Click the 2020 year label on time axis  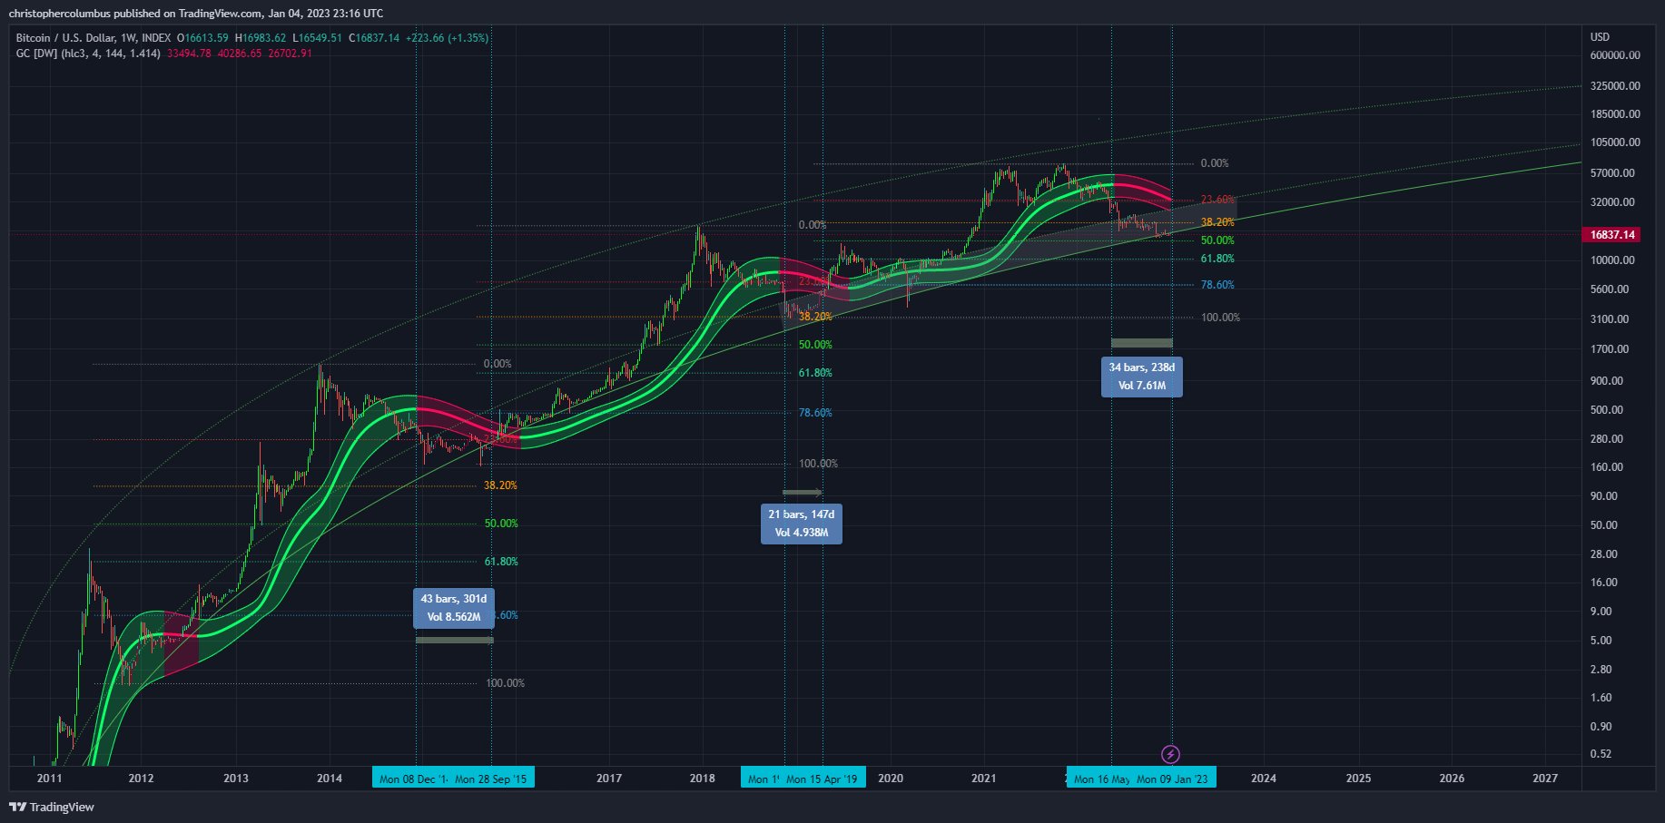[x=891, y=779]
